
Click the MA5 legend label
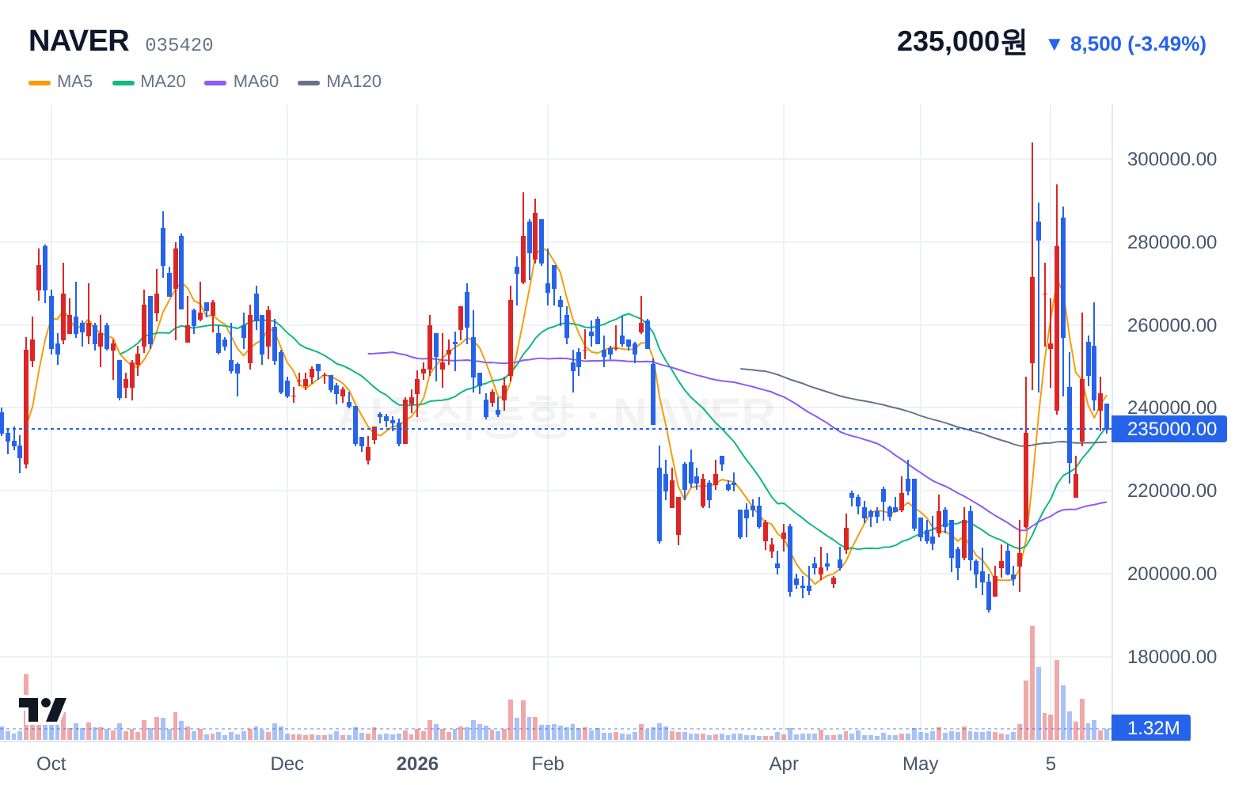click(75, 82)
